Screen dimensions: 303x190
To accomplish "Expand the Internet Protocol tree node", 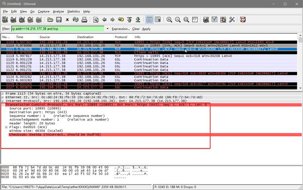I will 3,101.
